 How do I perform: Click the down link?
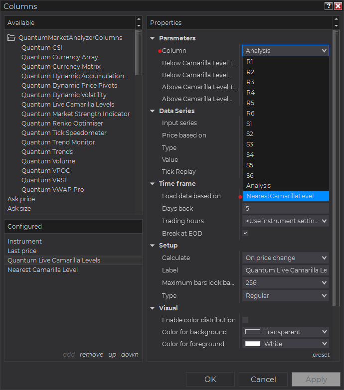click(130, 355)
